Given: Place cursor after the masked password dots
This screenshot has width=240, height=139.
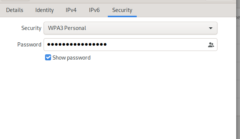Looking at the screenshot, I should 107,45.
